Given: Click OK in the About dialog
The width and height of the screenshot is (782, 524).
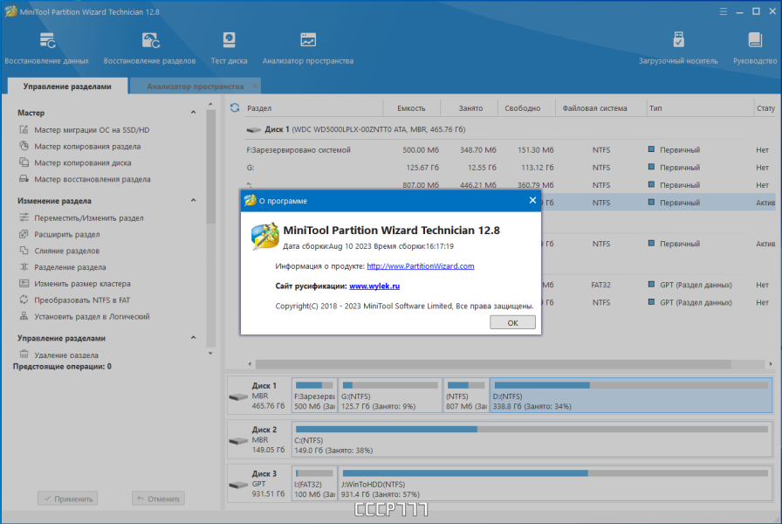Looking at the screenshot, I should 512,322.
